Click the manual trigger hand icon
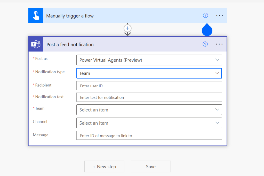 tap(36, 16)
